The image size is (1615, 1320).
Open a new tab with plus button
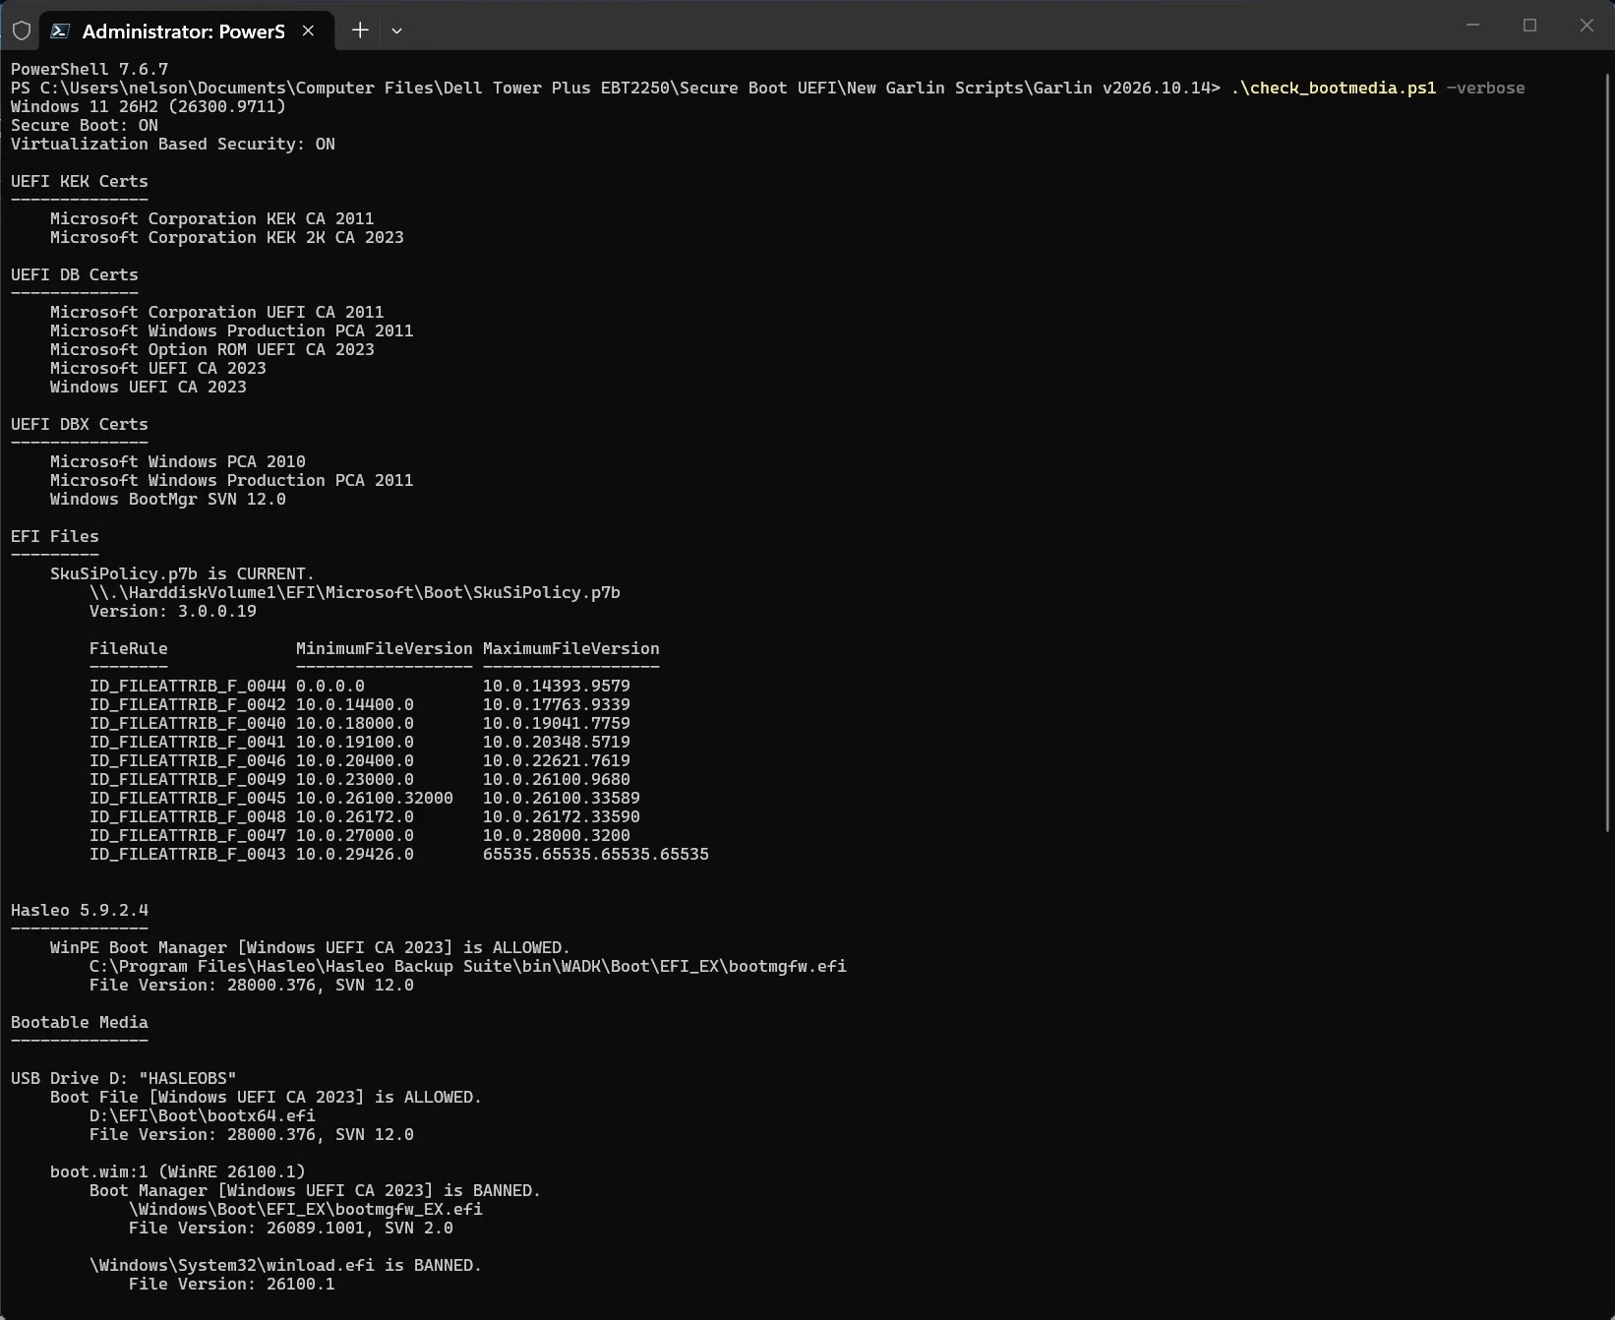pyautogui.click(x=360, y=30)
